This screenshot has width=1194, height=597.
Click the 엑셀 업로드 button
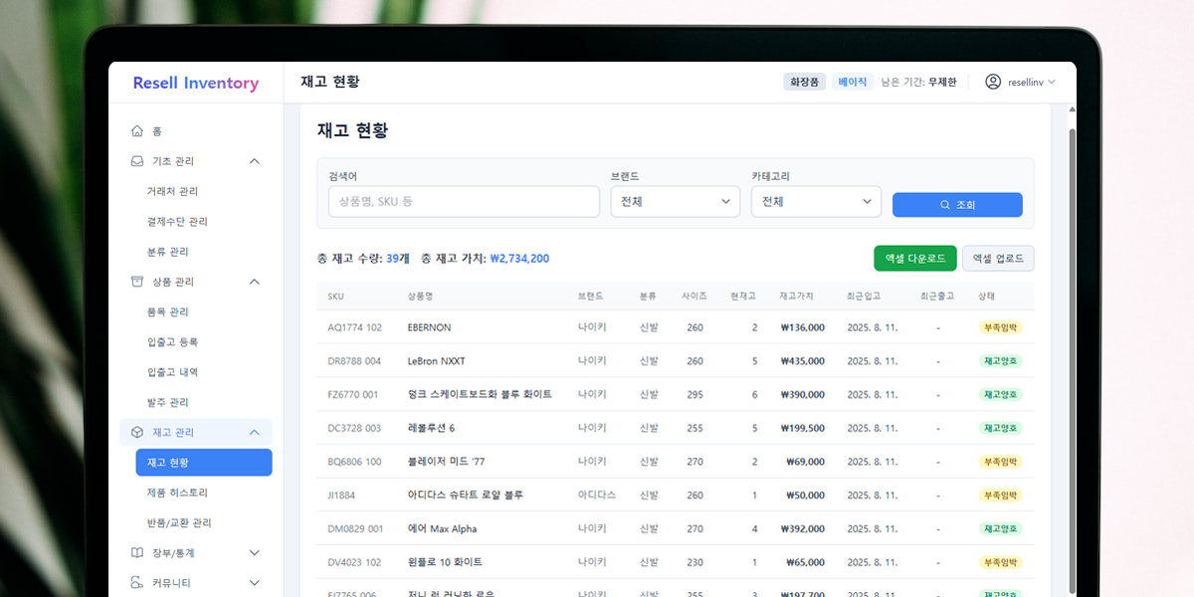click(998, 257)
